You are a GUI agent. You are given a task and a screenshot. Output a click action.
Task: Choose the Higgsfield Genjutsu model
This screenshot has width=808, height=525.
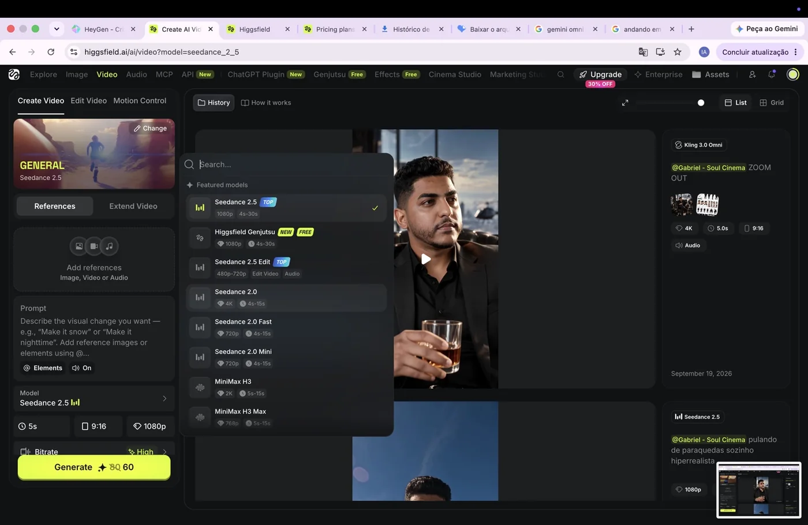[x=286, y=238]
